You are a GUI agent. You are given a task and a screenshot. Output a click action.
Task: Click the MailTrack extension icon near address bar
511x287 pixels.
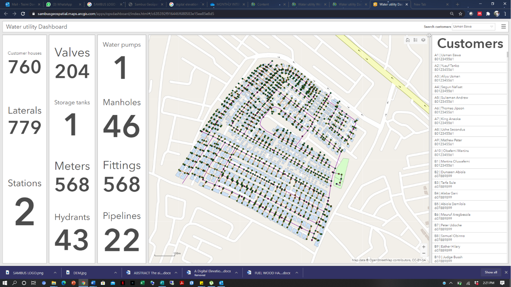(x=480, y=14)
